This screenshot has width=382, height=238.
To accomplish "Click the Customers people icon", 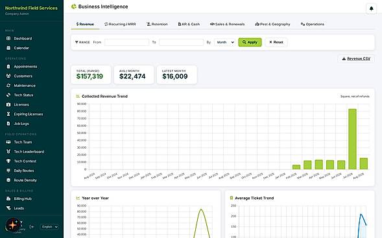I will click(x=8, y=76).
